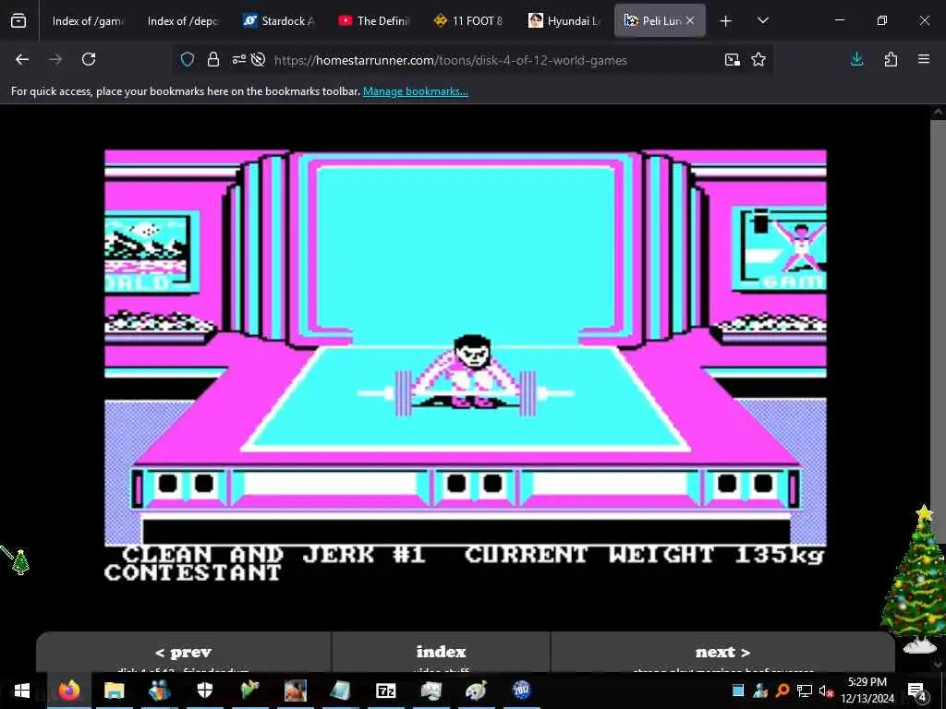Switch to the 11 FOOT 8 tab
946x709 pixels.
468,21
